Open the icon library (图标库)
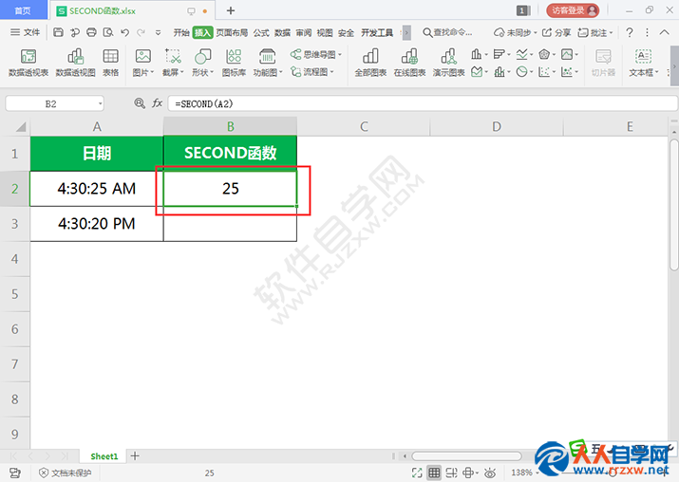Screen dimensions: 679x482 point(234,63)
